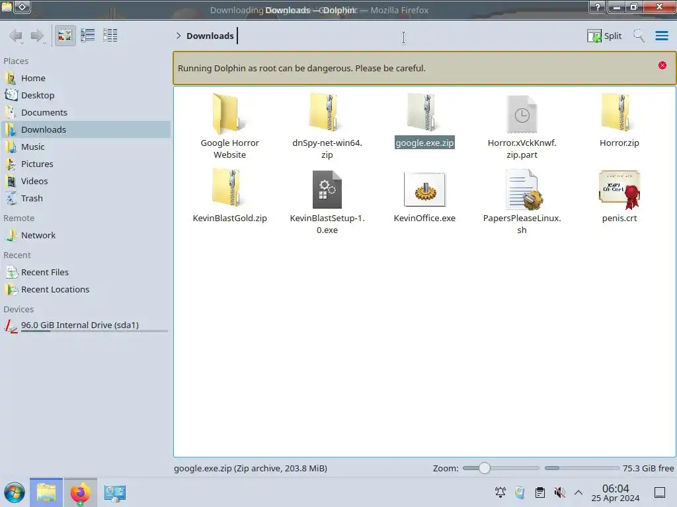The height and width of the screenshot is (507, 677).
Task: Click the Horror.zip filename label
Action: pos(619,143)
